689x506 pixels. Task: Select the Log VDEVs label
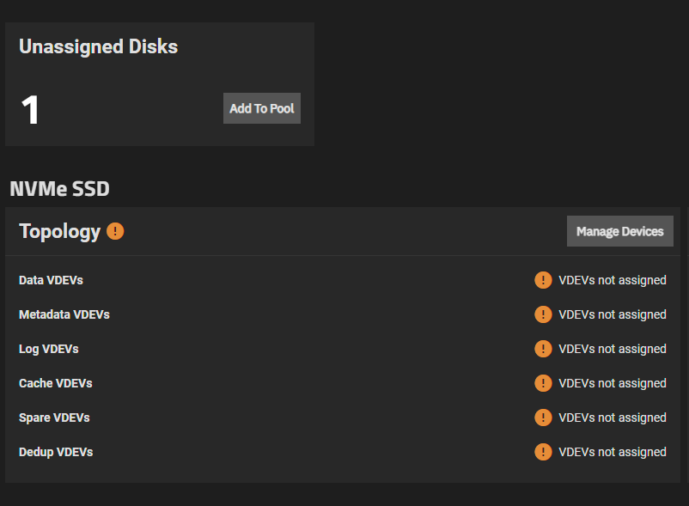49,349
